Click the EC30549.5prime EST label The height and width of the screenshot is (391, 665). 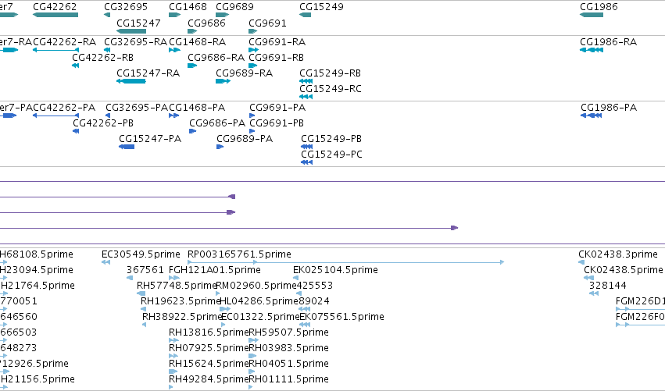141,254
